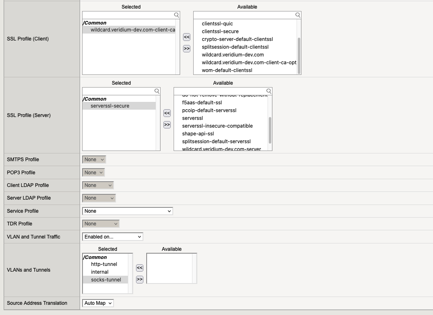The image size is (433, 315).
Task: Click search icon in SSL Client Available filter
Action: tap(298, 15)
